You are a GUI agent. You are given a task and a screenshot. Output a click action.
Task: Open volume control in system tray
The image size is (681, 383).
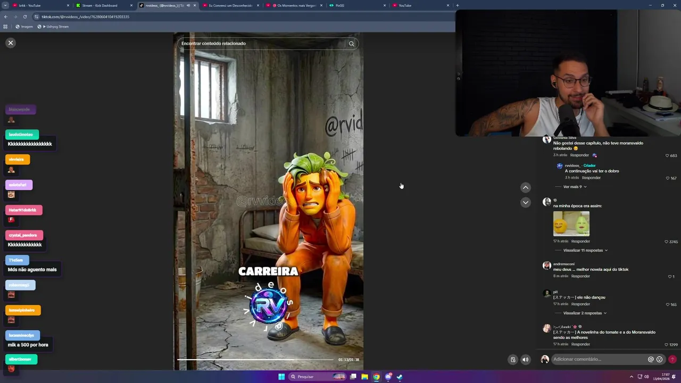pyautogui.click(x=646, y=377)
